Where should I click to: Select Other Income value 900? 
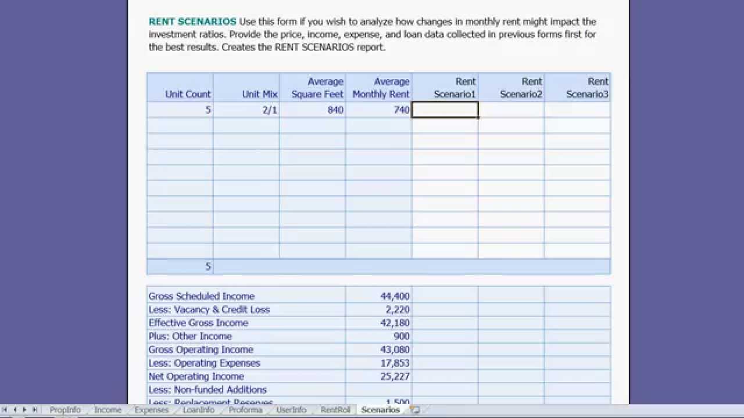379,336
